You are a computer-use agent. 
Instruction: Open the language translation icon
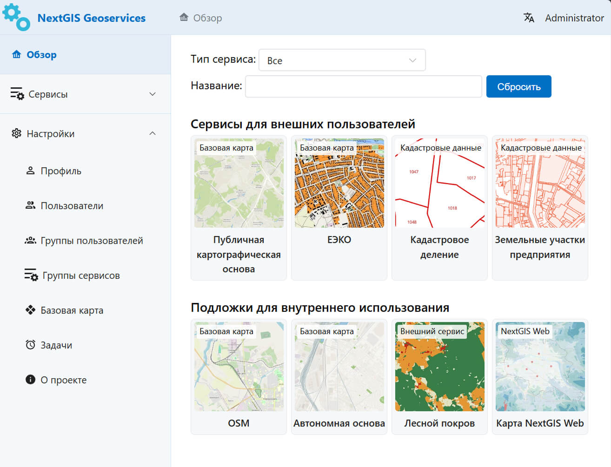tap(529, 18)
